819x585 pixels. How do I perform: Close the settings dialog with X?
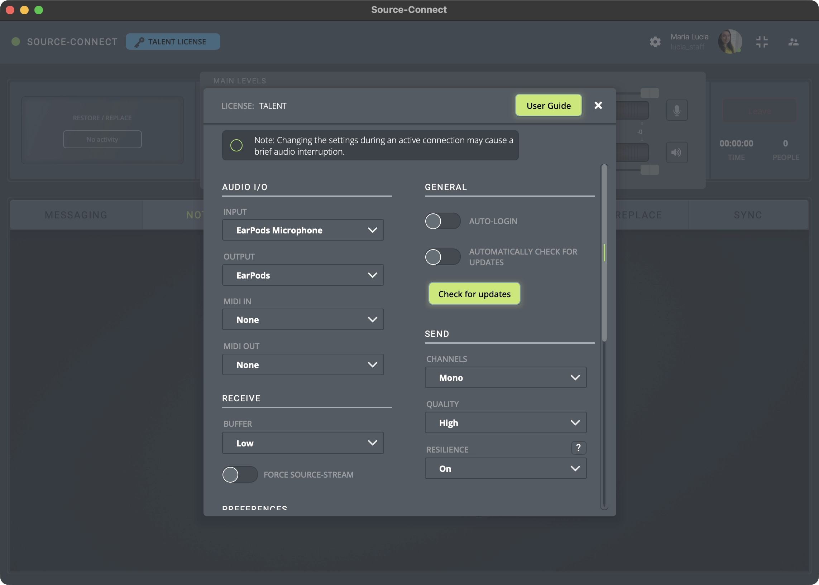click(598, 105)
